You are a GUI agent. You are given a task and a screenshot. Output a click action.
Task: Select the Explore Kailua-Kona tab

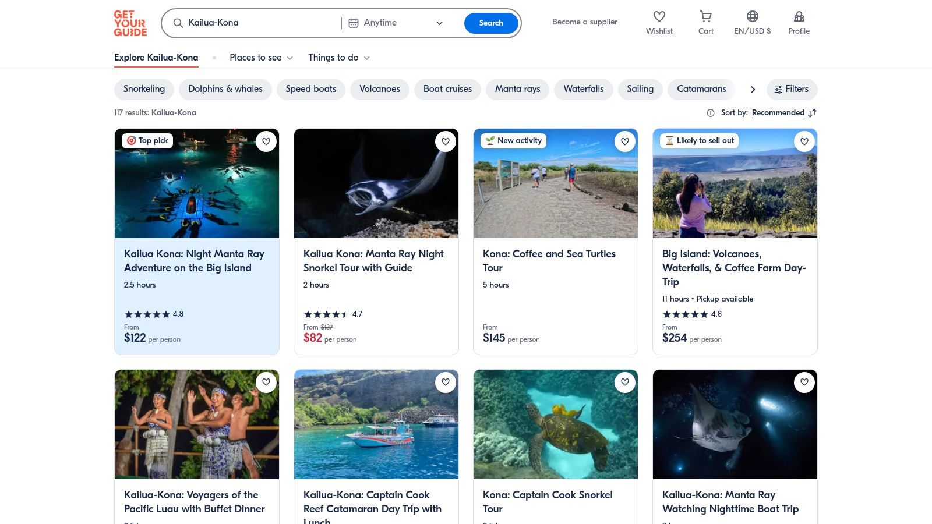156,58
